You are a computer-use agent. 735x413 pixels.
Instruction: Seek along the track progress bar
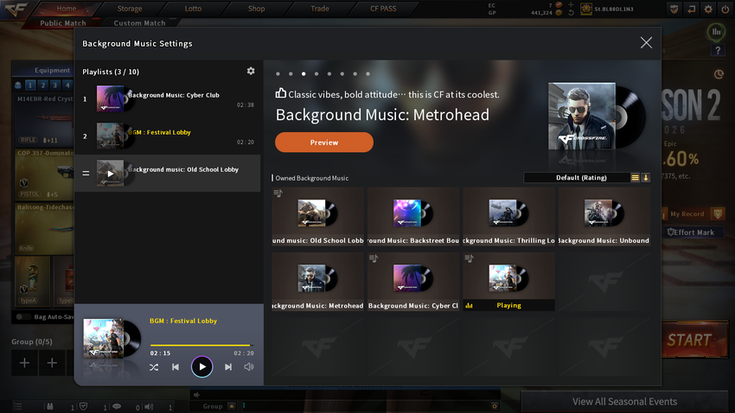(202, 345)
